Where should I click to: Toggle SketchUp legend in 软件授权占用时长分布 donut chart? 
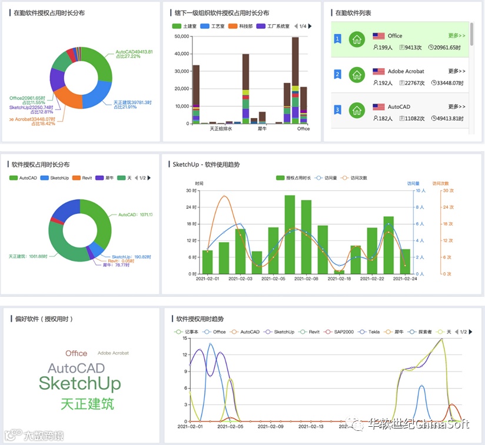(x=55, y=178)
